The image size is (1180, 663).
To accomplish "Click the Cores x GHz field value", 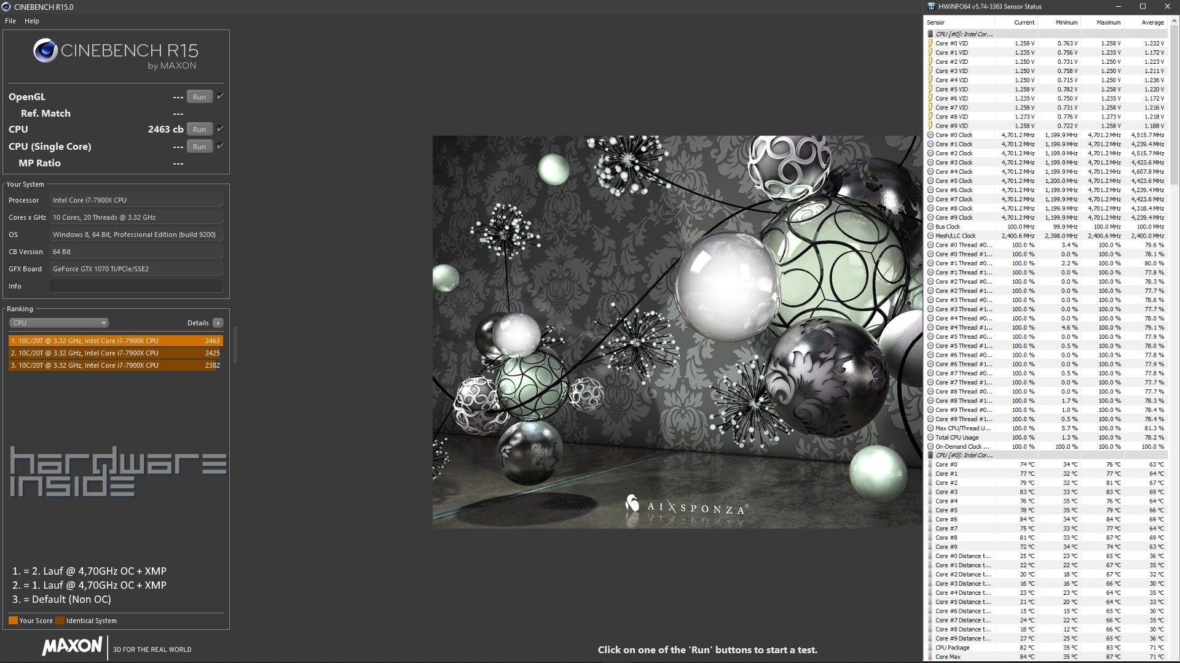I will click(x=136, y=217).
